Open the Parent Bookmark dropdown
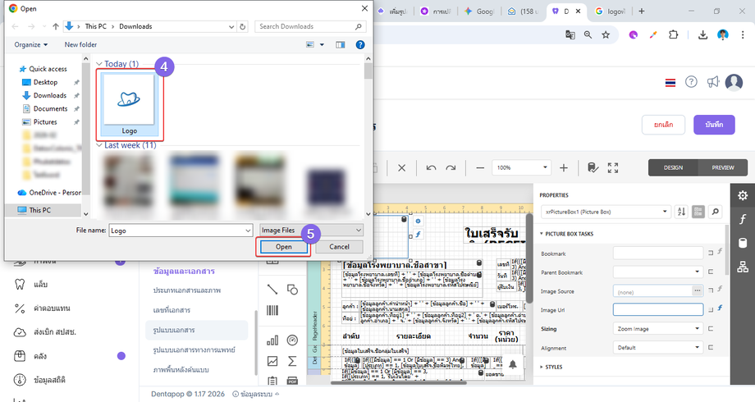This screenshot has height=402, width=755. pos(657,272)
